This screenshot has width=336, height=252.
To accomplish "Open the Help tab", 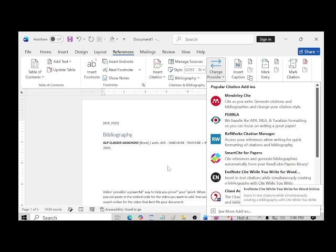I will 201,52.
